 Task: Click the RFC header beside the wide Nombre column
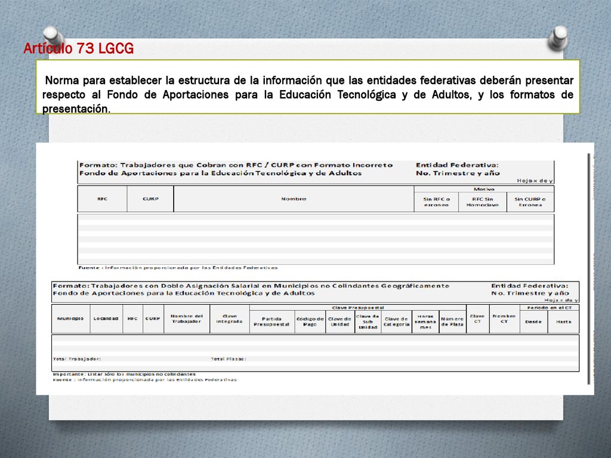(x=102, y=199)
